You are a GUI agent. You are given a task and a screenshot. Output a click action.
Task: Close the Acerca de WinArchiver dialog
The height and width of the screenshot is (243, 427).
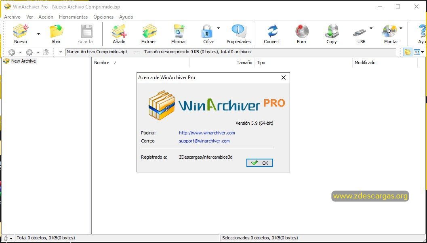coord(284,78)
